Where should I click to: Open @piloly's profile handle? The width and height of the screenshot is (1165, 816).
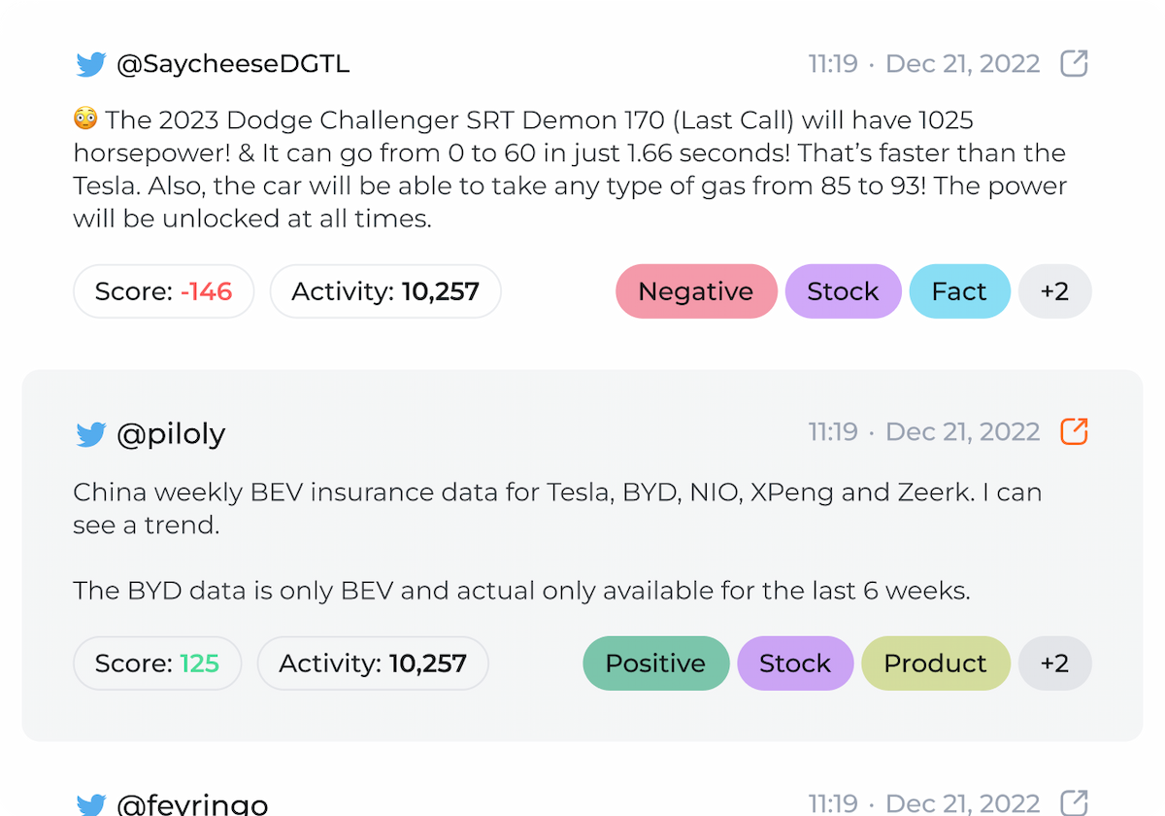[x=172, y=434]
